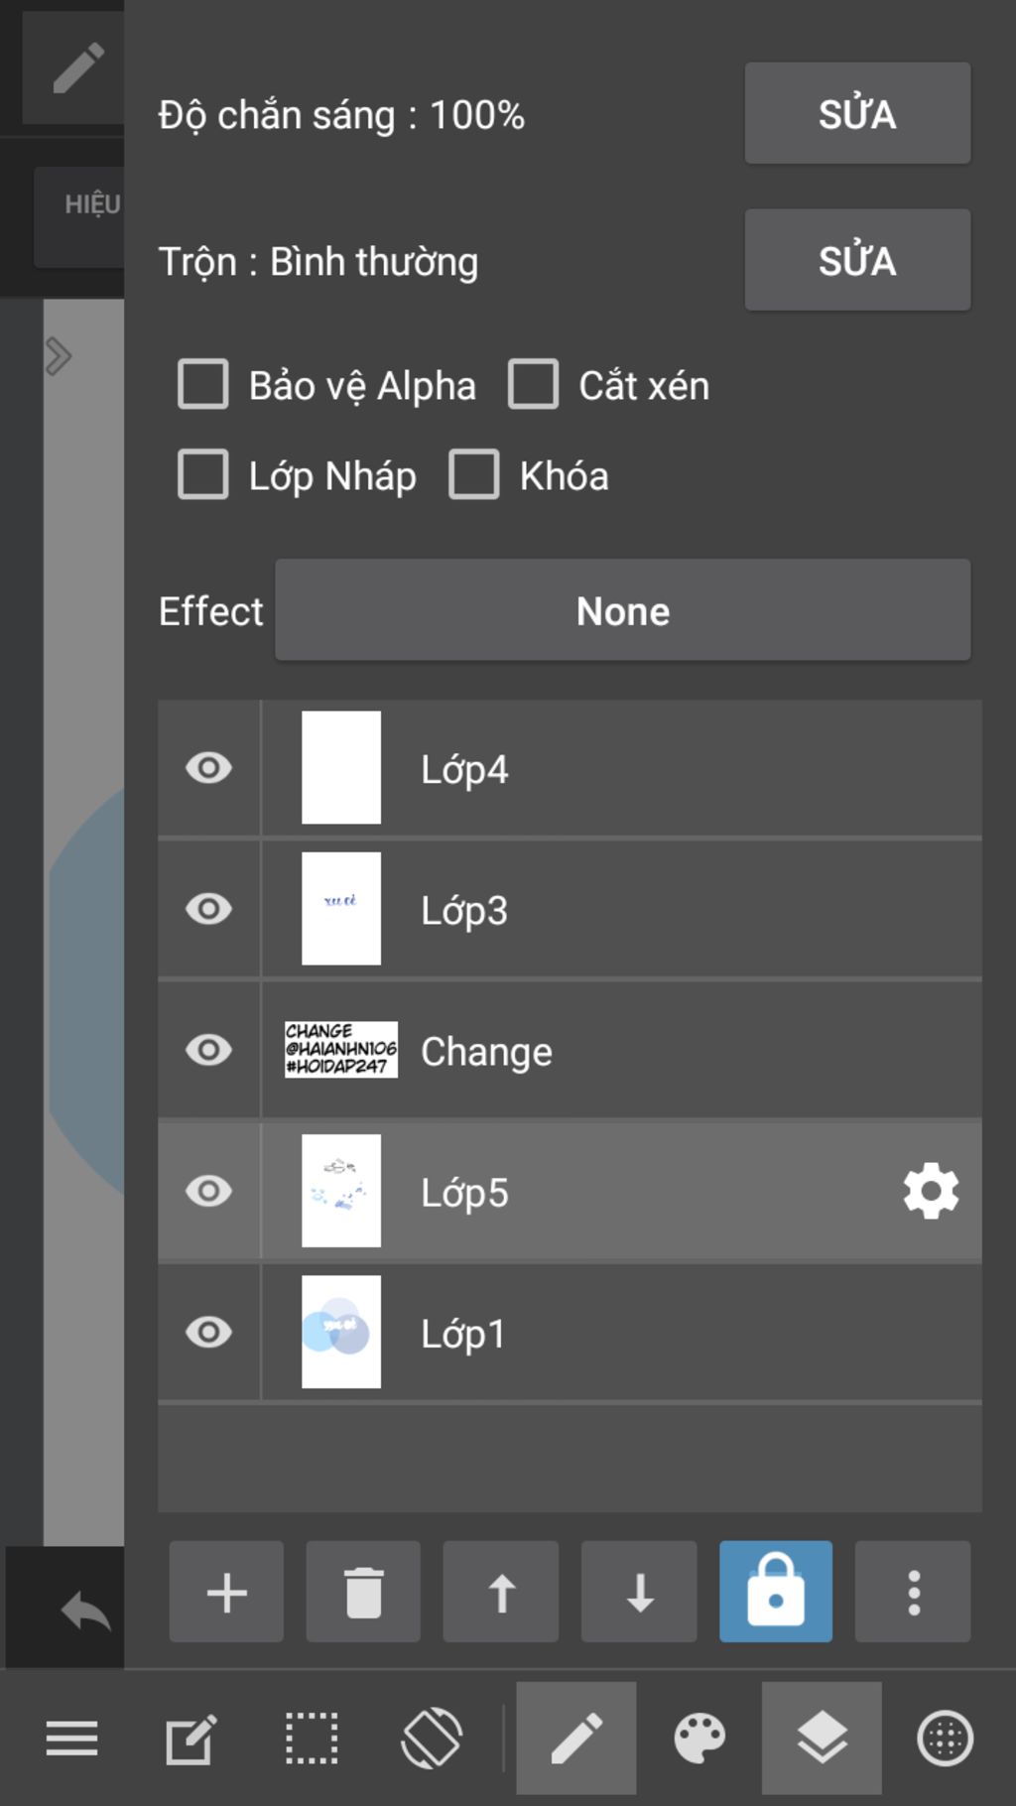Tap the rotate canvas icon

point(432,1739)
